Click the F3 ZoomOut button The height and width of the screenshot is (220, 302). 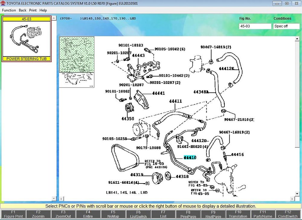tap(63, 214)
